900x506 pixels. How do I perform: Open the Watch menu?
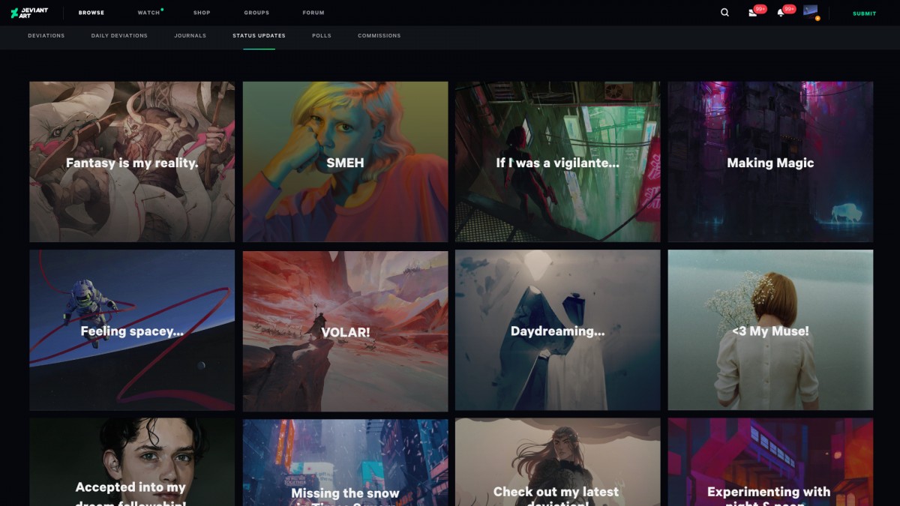tap(148, 13)
